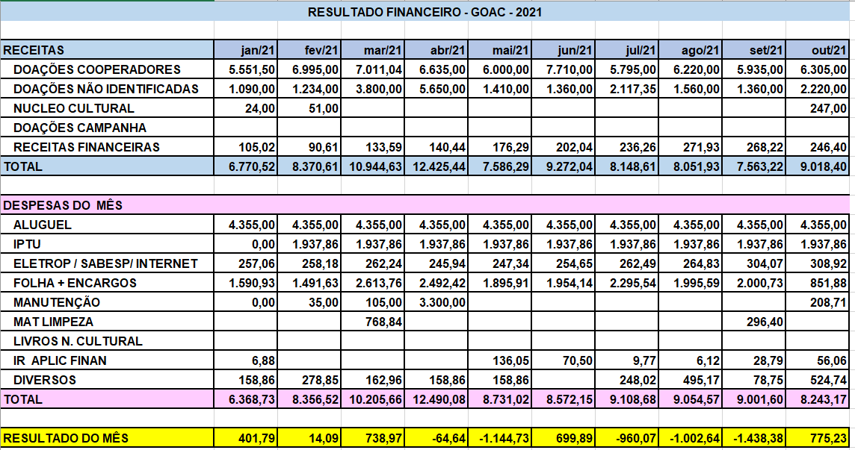The width and height of the screenshot is (855, 450).
Task: Select cell with value 7.011,04
Action: click(x=372, y=69)
